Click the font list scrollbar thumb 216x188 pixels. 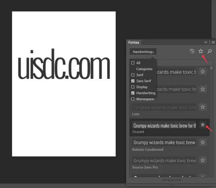point(211,68)
